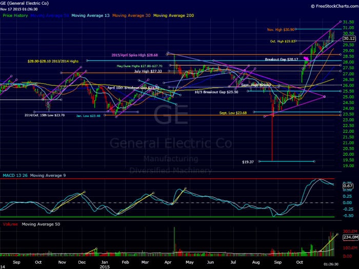Image resolution: width=359 pixels, height=269 pixels.
Task: Click the 300.0M volume axis label
Action: pyautogui.click(x=350, y=232)
